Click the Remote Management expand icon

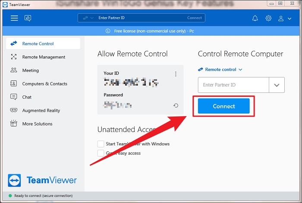tap(14, 57)
